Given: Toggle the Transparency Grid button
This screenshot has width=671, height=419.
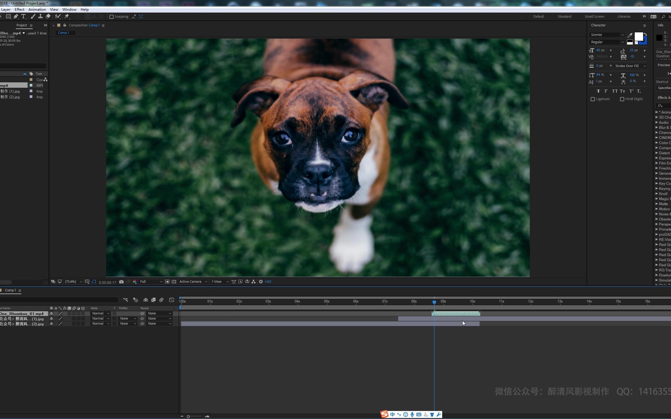Looking at the screenshot, I should point(174,282).
